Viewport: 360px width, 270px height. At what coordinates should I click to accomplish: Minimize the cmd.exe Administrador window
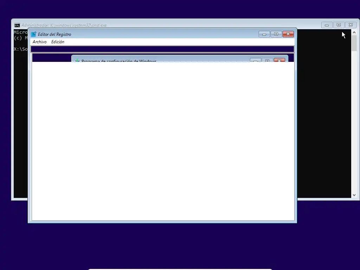(327, 25)
